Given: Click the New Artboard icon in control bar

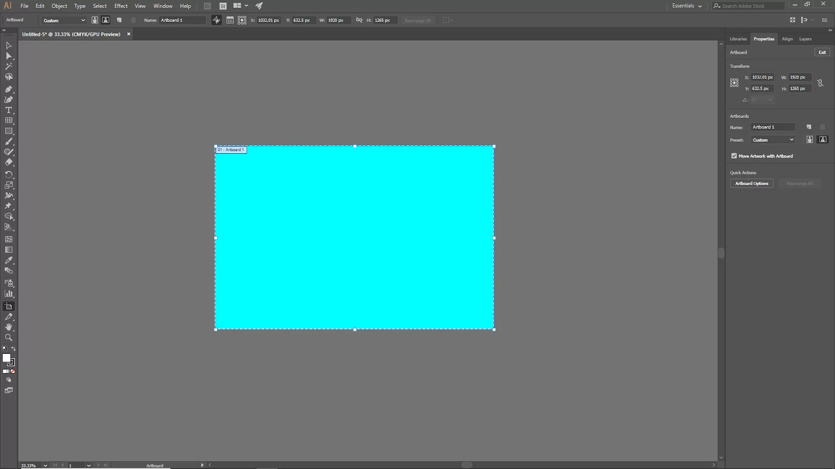Looking at the screenshot, I should click(119, 20).
